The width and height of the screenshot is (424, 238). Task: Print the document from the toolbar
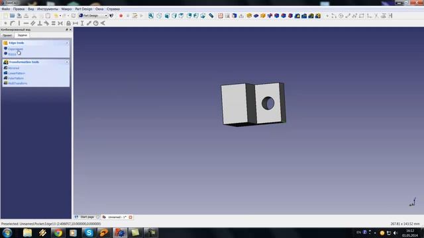click(26, 16)
